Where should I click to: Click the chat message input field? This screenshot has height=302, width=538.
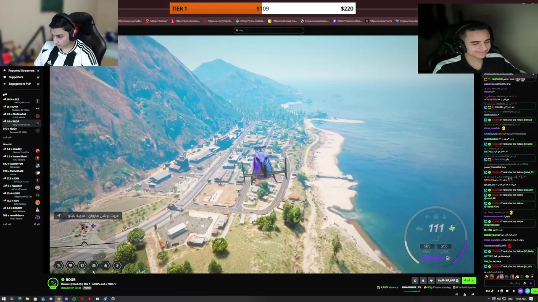click(x=509, y=283)
